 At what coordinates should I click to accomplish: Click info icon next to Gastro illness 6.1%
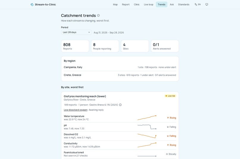120,105
